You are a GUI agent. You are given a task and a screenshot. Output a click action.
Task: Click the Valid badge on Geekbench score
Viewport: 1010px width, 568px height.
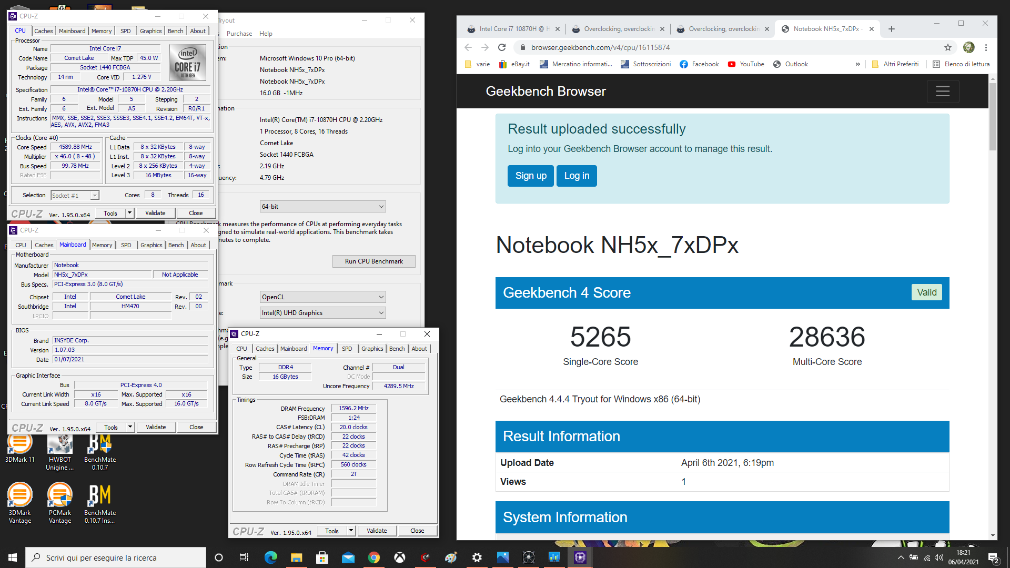[x=926, y=292]
